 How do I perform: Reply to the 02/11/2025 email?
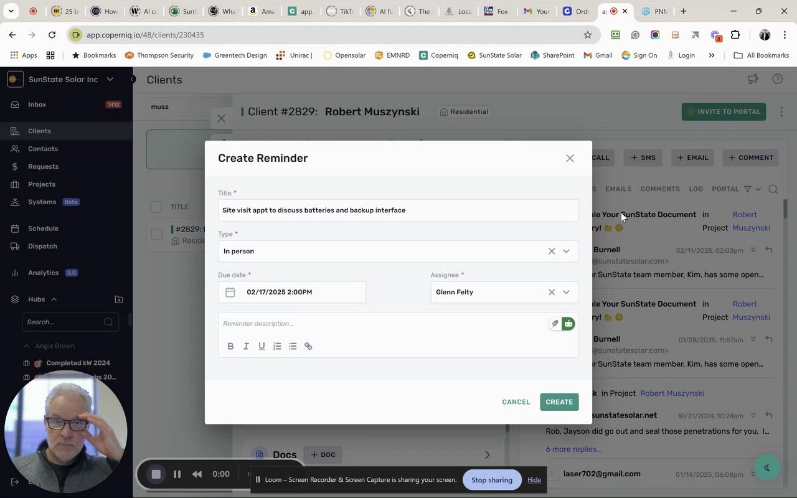[769, 250]
